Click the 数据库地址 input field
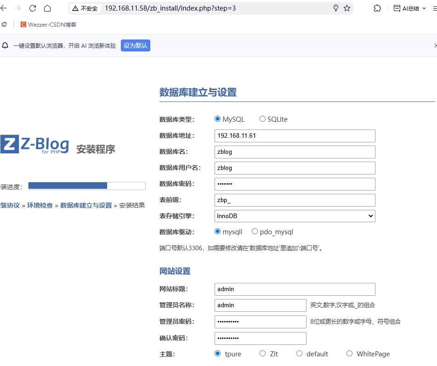 click(295, 136)
